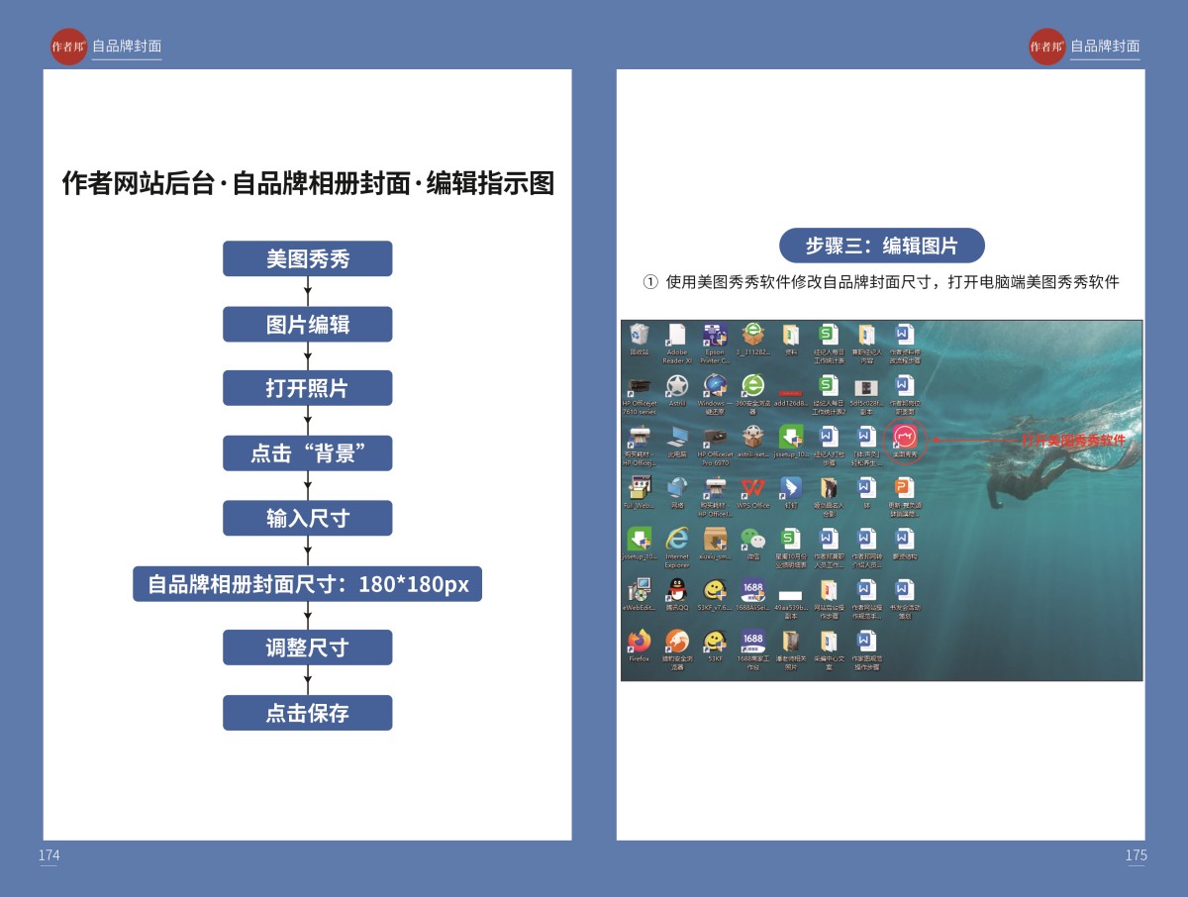Open 360安全浏览器 desktop shortcut
Screen dimensions: 1188x897
click(x=752, y=386)
